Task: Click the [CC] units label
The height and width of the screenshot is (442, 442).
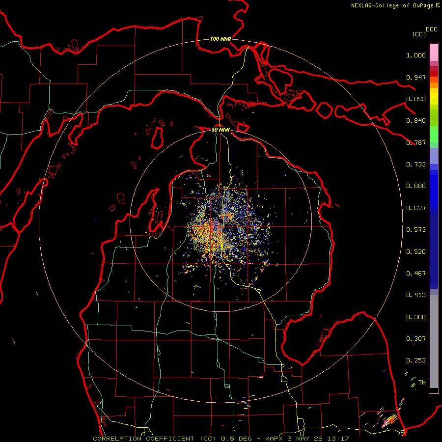Action: 419,34
